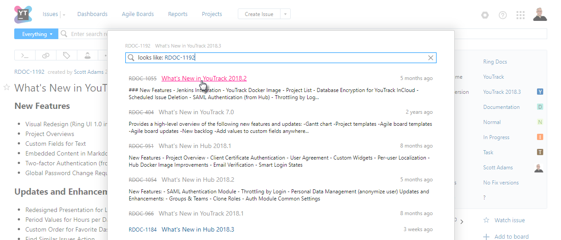Click Add to board
Screen dimensions: 561x240
point(511,237)
